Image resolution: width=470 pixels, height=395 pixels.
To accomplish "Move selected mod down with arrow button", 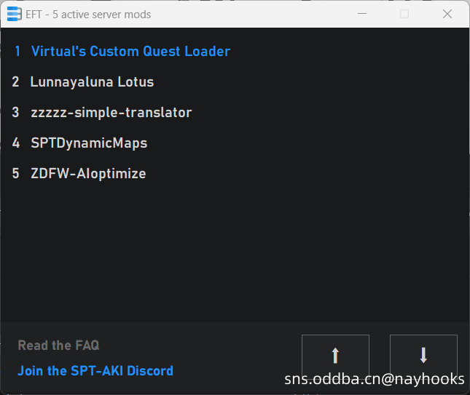I will click(x=423, y=356).
